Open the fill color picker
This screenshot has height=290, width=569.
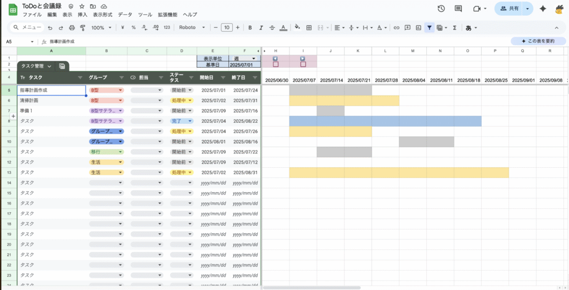[x=297, y=27]
